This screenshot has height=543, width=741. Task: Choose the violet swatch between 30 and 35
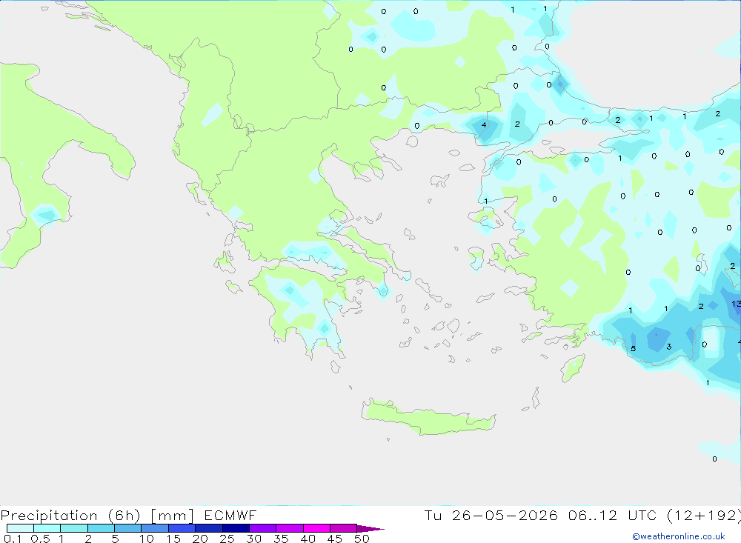263,528
